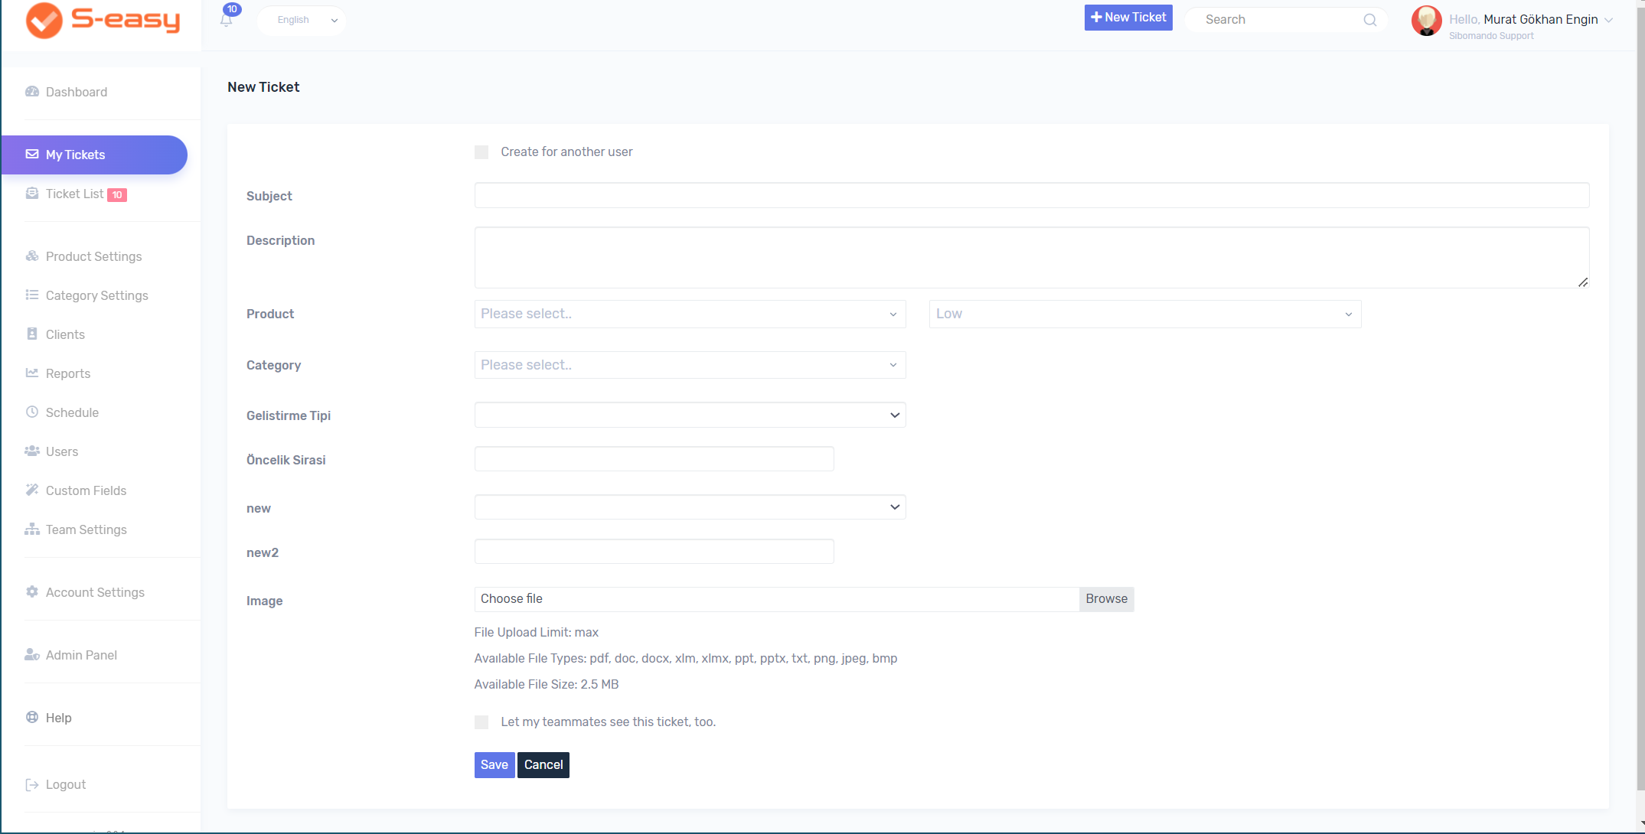The height and width of the screenshot is (834, 1645).
Task: Expand the Low priority dropdown
Action: click(1144, 314)
